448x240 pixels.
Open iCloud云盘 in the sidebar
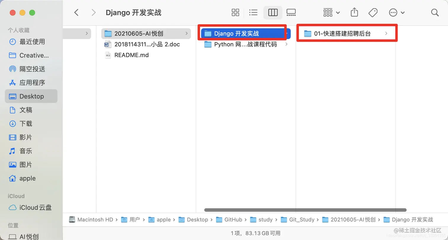(31, 208)
